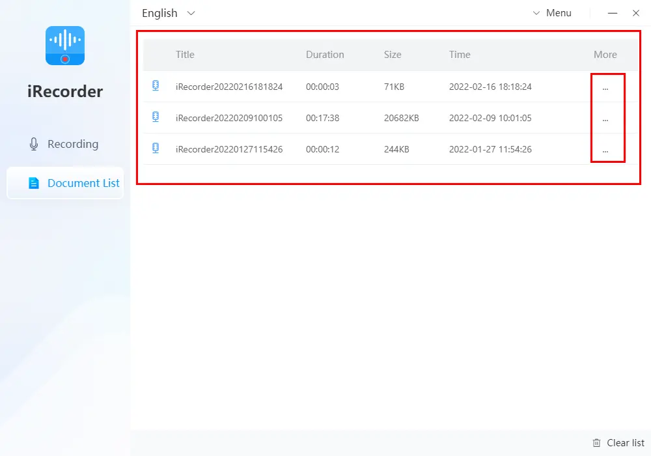Click the Title column header
Image resolution: width=651 pixels, height=456 pixels.
pos(185,55)
